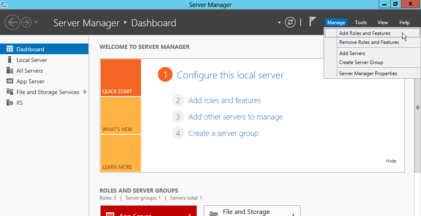Click the All Servers icon
This screenshot has height=216, width=421.
point(10,71)
